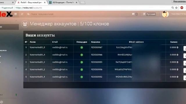Close the RedeX browser tab
The width and height of the screenshot is (186, 104).
45,2
